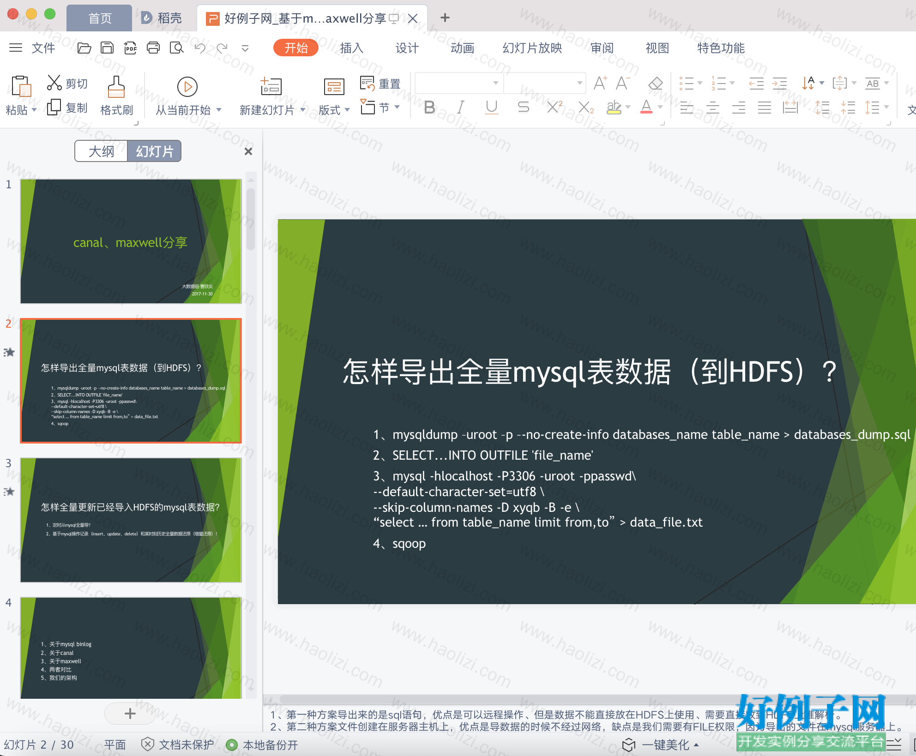The height and width of the screenshot is (756, 916).
Task: Toggle superscript formatting
Action: click(554, 107)
